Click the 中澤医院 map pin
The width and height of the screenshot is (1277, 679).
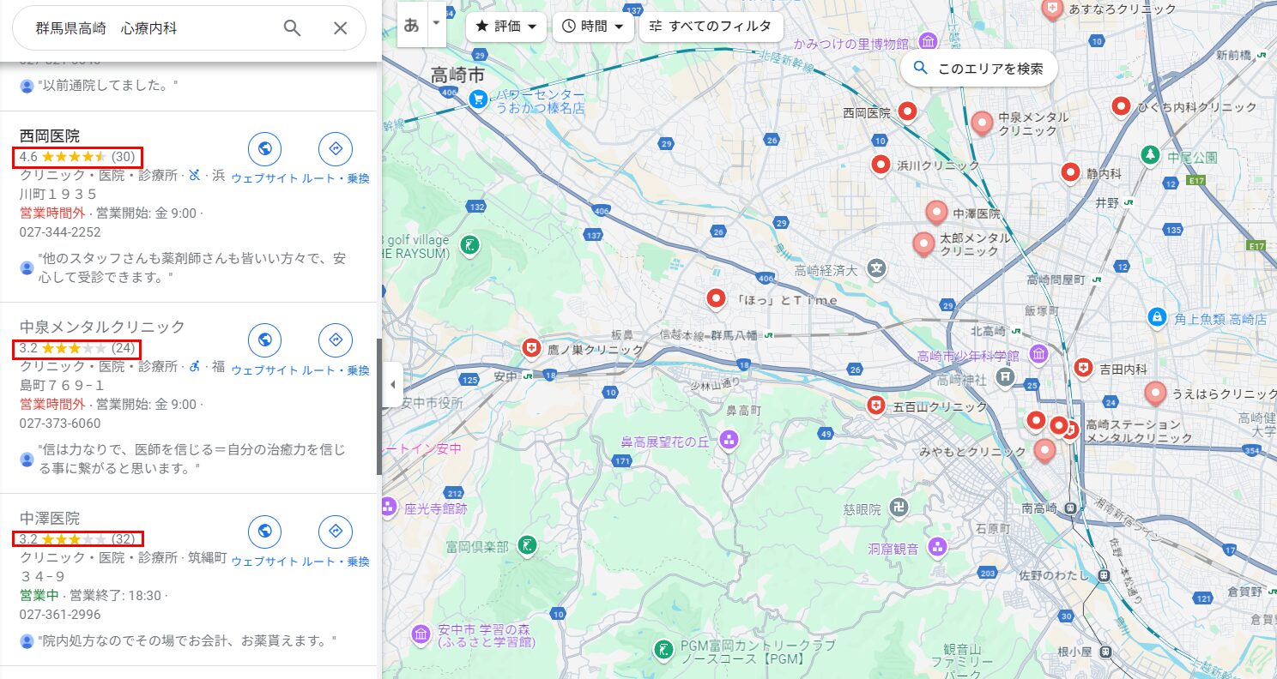[x=936, y=212]
